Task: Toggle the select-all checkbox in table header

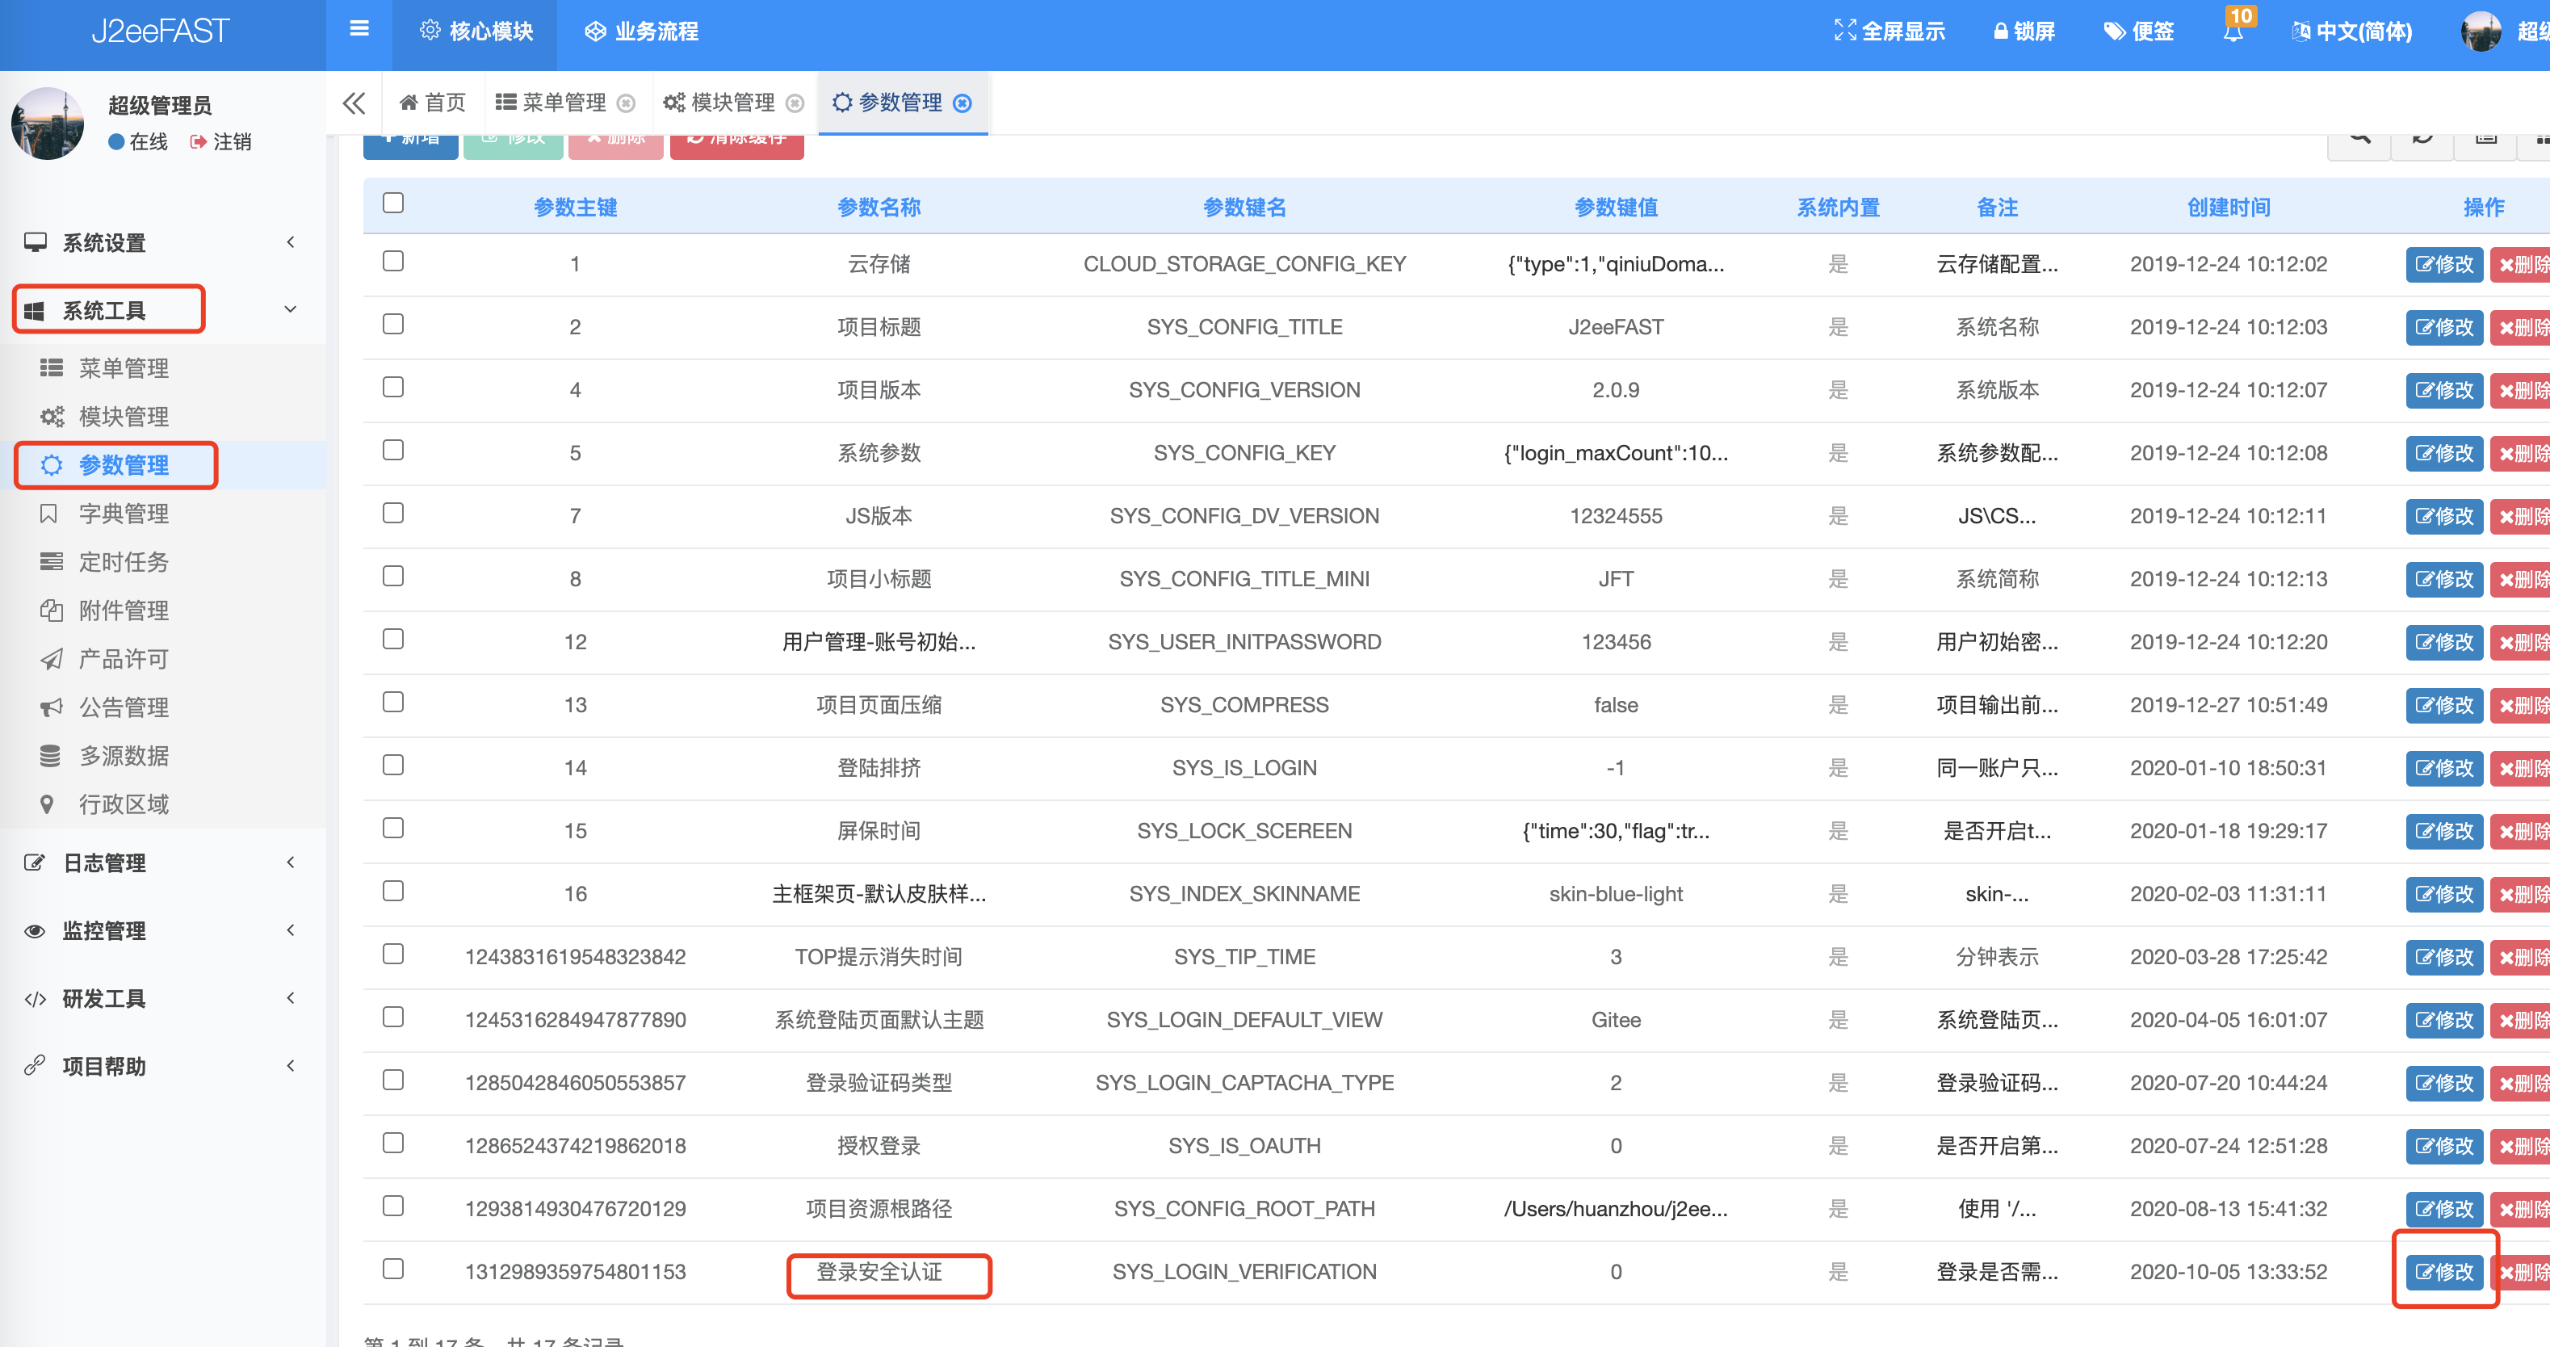Action: (x=393, y=203)
